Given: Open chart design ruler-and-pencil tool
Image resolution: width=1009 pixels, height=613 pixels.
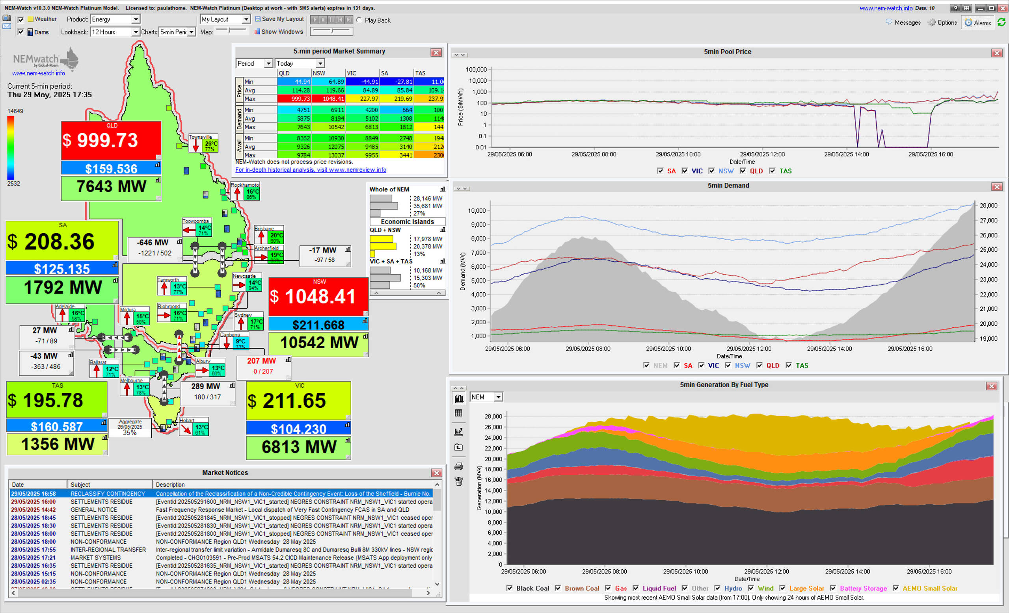Looking at the screenshot, I should (459, 432).
